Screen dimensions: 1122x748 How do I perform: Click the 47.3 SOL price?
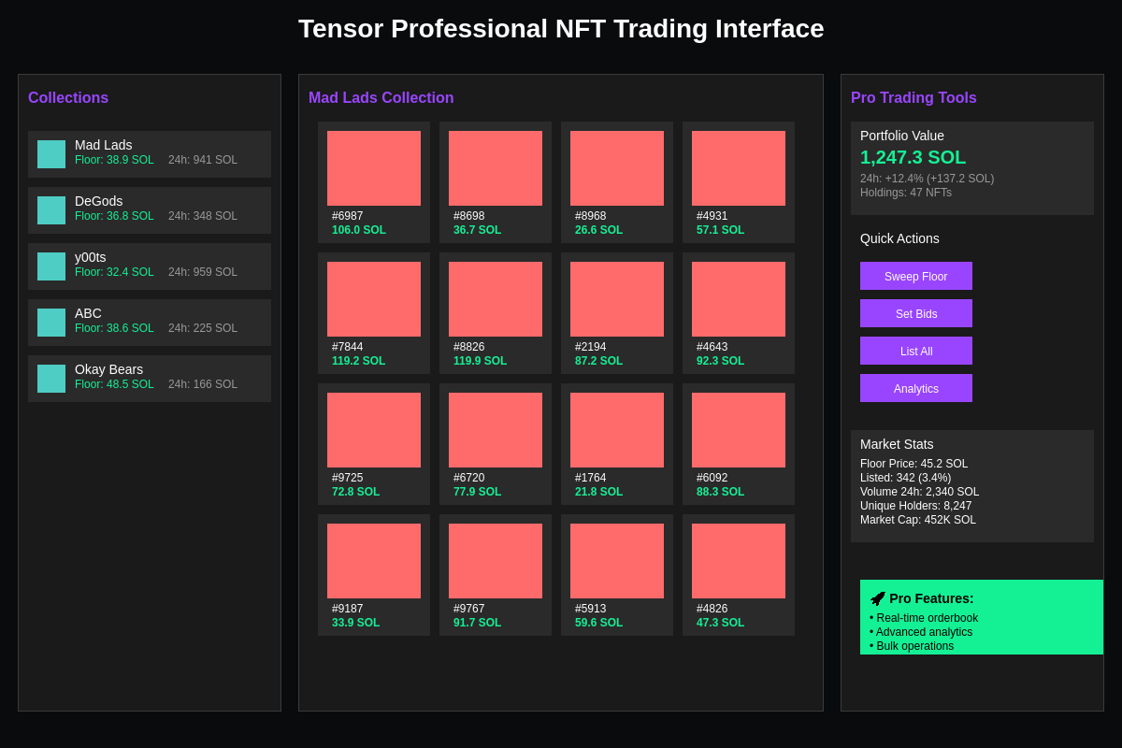point(721,623)
